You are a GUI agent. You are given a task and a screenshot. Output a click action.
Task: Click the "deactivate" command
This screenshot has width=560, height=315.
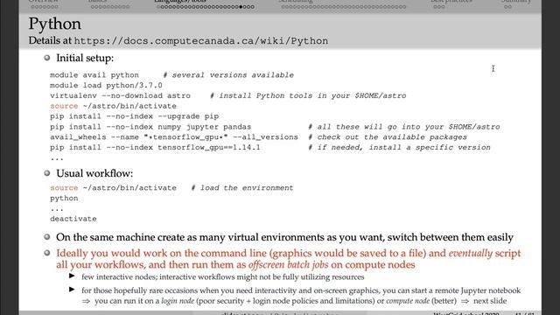[x=73, y=219]
